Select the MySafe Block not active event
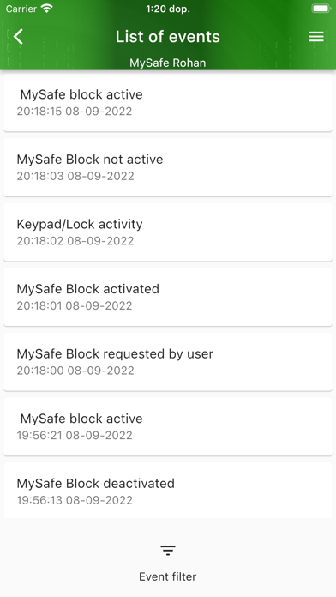 (x=168, y=167)
